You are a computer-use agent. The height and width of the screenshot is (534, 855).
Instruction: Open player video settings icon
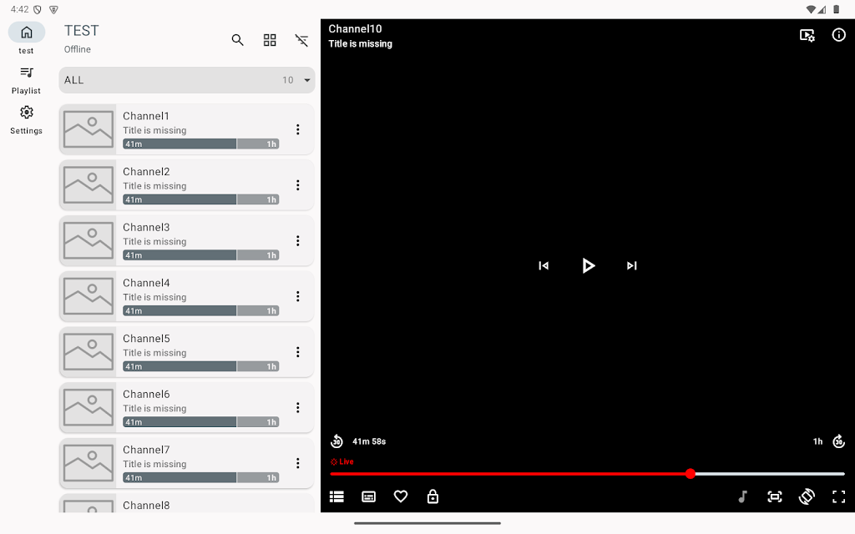(807, 35)
